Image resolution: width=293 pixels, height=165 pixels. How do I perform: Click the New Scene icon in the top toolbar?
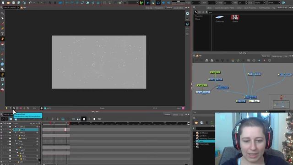tap(3, 3)
